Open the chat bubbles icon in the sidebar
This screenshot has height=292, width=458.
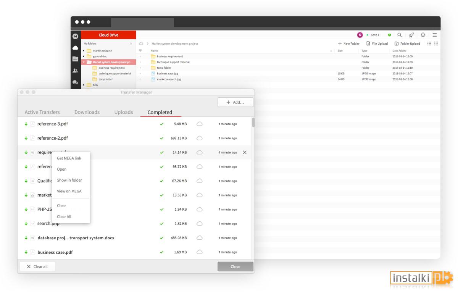pyautogui.click(x=75, y=82)
